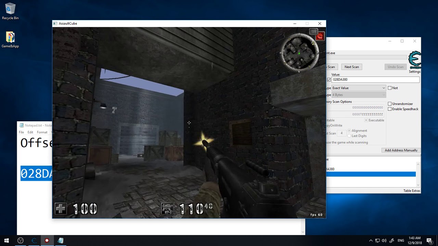Click the radar minimap in AssaultCube
This screenshot has width=438, height=246.
coord(299,53)
